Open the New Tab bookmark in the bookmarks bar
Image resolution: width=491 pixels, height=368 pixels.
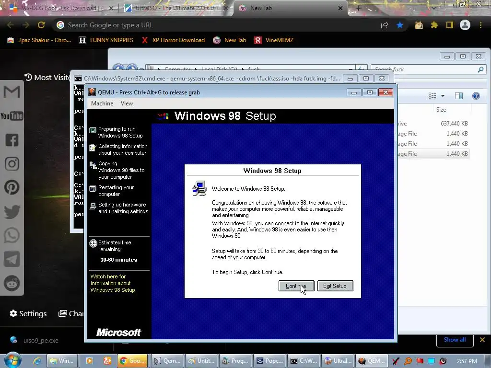tap(230, 40)
